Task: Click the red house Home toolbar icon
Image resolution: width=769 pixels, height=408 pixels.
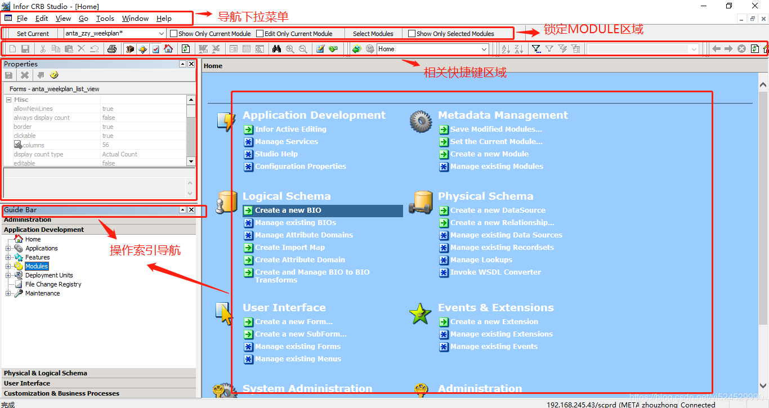Action: (168, 49)
